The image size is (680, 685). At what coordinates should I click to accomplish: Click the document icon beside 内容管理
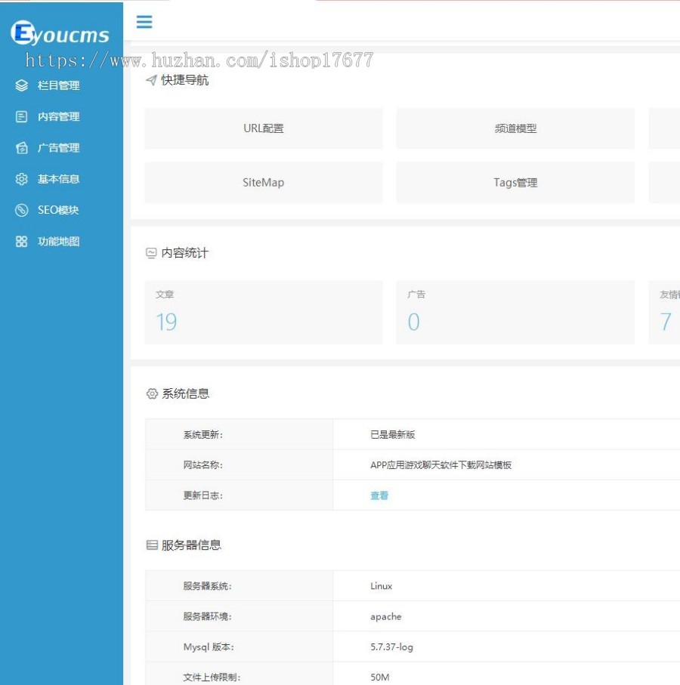(x=21, y=116)
